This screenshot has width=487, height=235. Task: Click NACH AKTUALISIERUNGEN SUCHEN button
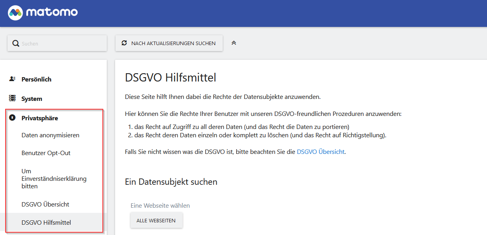(169, 43)
